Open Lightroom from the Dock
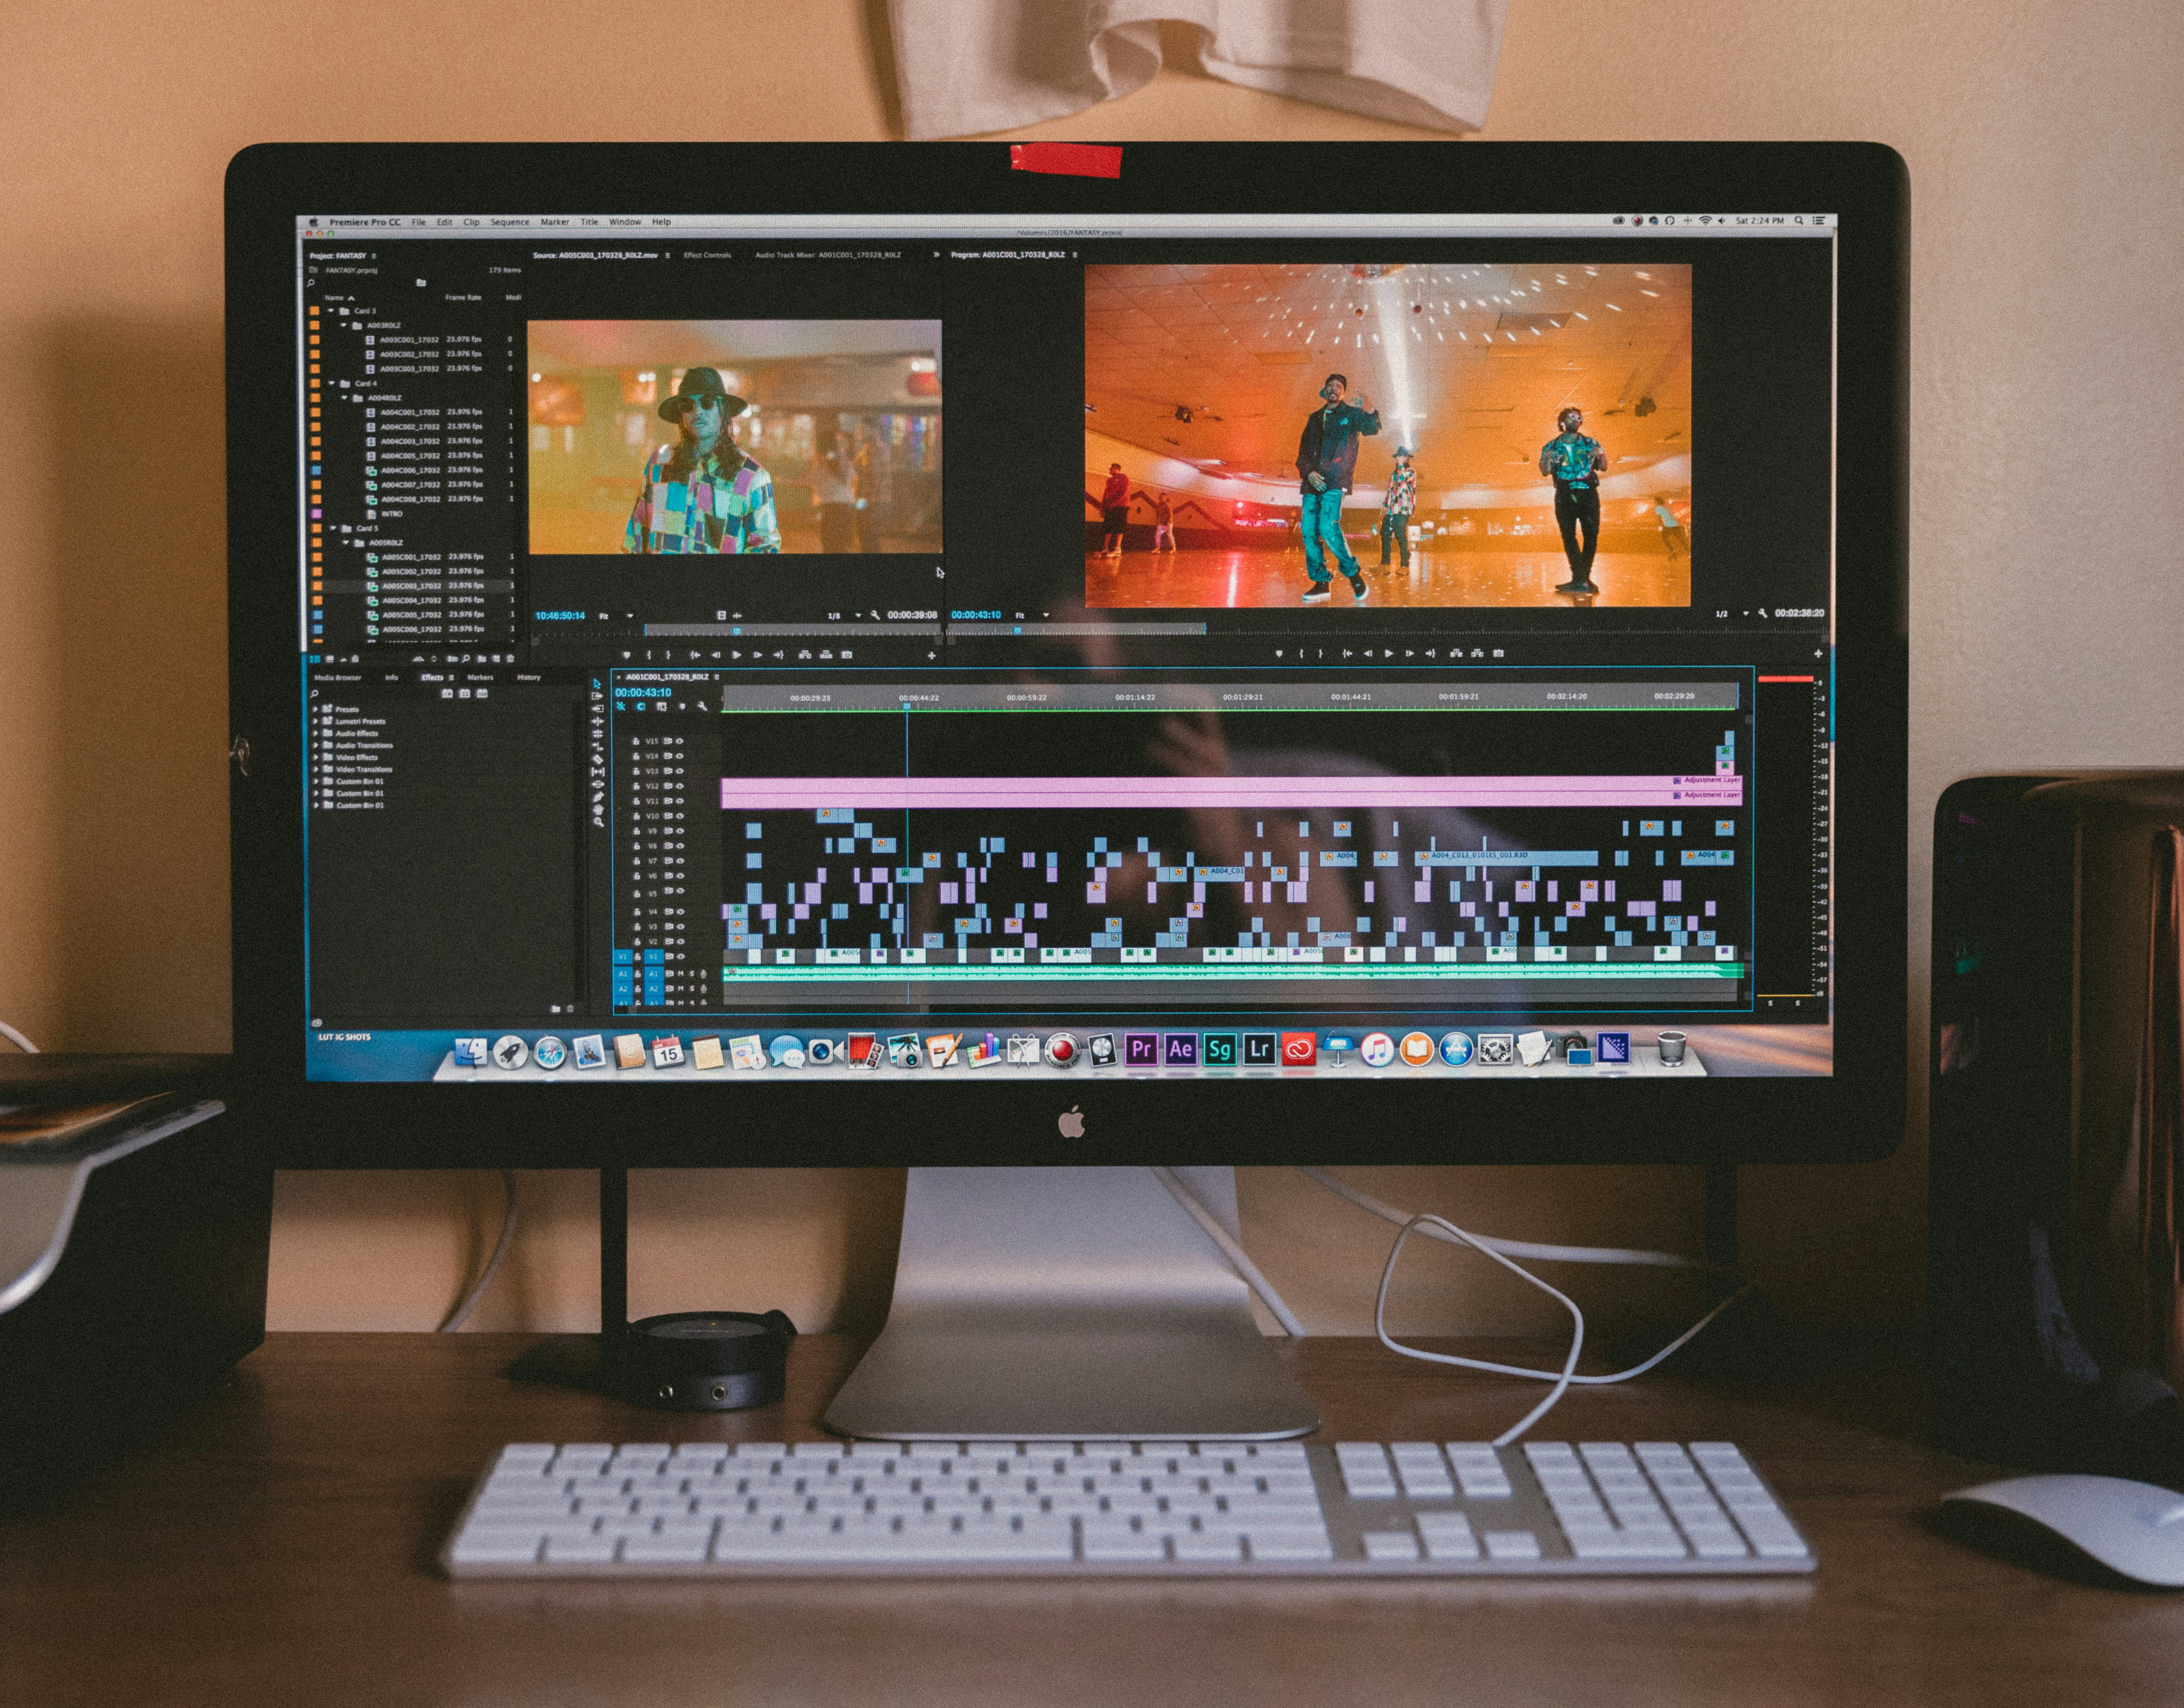Screen dimensions: 2184x1708 click(1259, 1049)
